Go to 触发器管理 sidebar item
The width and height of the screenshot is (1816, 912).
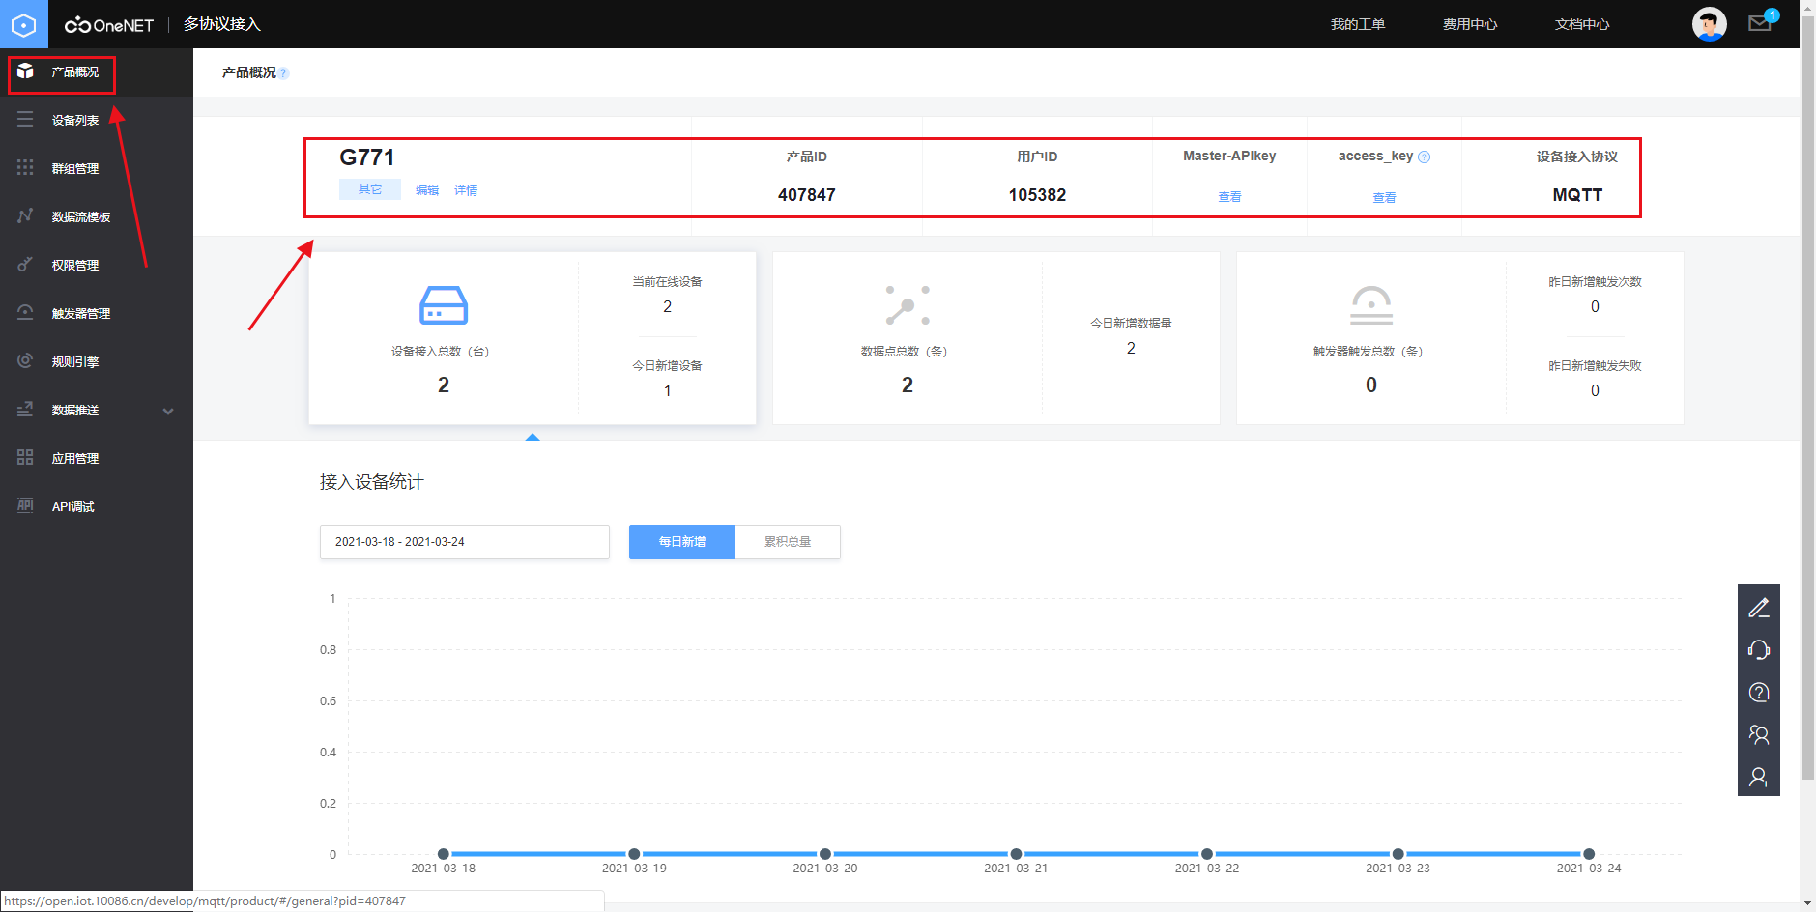click(81, 314)
